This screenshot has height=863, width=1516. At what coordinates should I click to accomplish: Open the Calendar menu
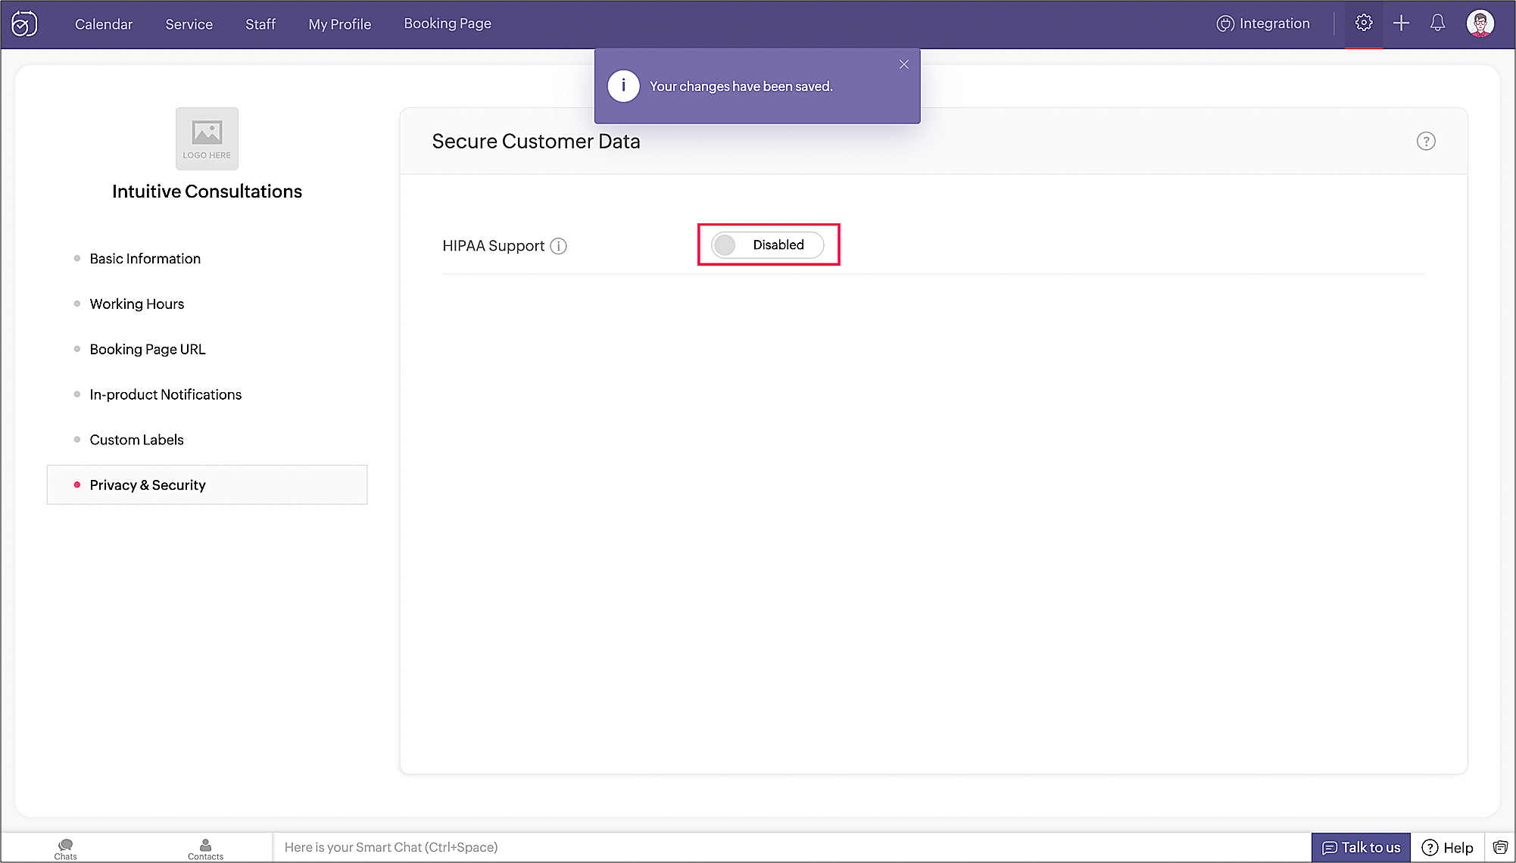coord(104,24)
